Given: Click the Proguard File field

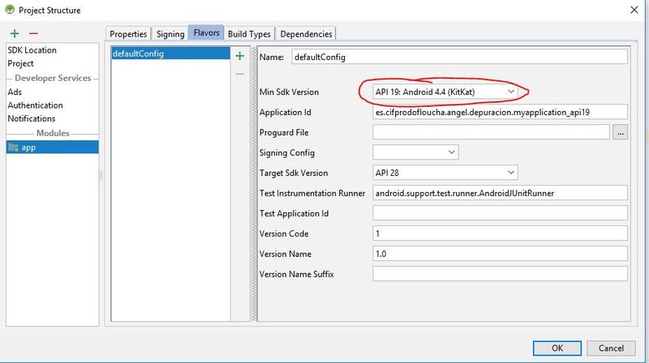Looking at the screenshot, I should 491,132.
